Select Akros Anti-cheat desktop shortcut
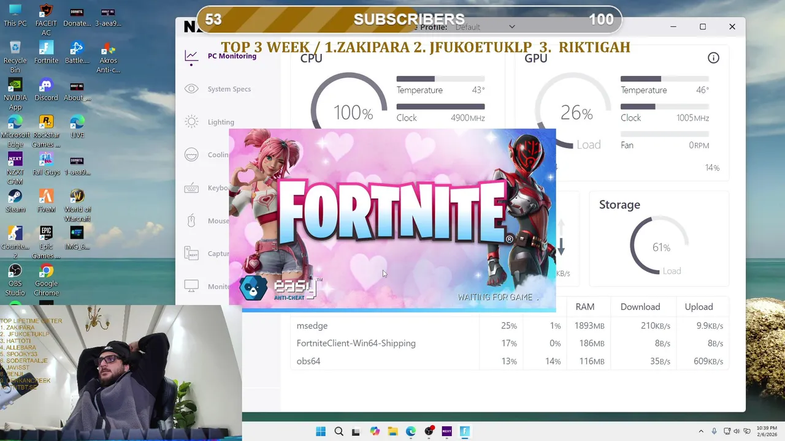785x441 pixels. tap(108, 56)
